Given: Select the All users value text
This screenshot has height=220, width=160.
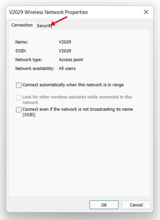Looking at the screenshot, I should (x=67, y=69).
